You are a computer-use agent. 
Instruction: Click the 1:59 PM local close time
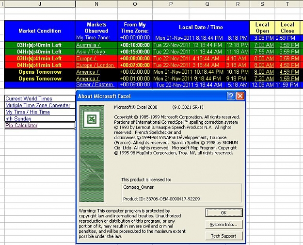[289, 79]
